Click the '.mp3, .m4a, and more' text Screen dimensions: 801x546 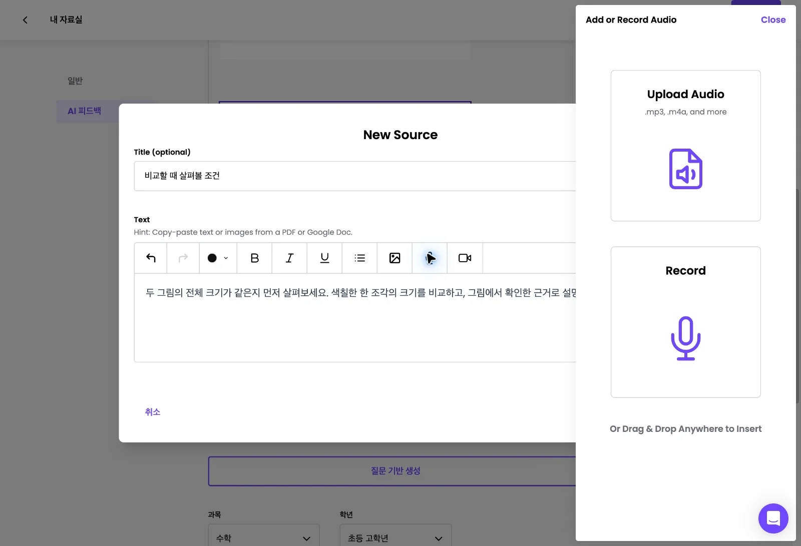[686, 112]
